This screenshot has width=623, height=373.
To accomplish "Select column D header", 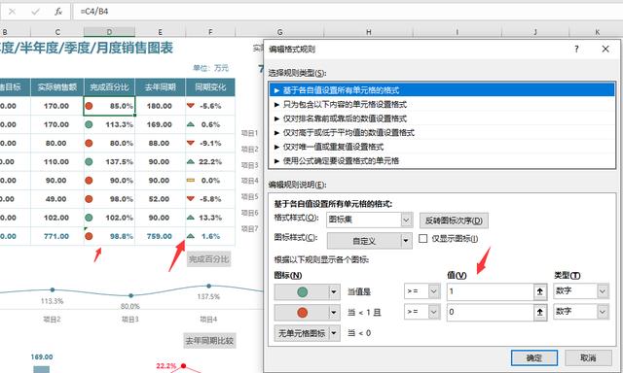I will click(x=109, y=32).
